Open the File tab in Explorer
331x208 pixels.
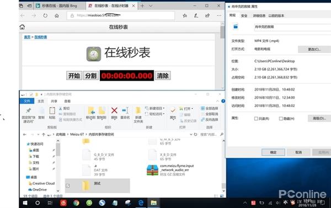click(27, 101)
